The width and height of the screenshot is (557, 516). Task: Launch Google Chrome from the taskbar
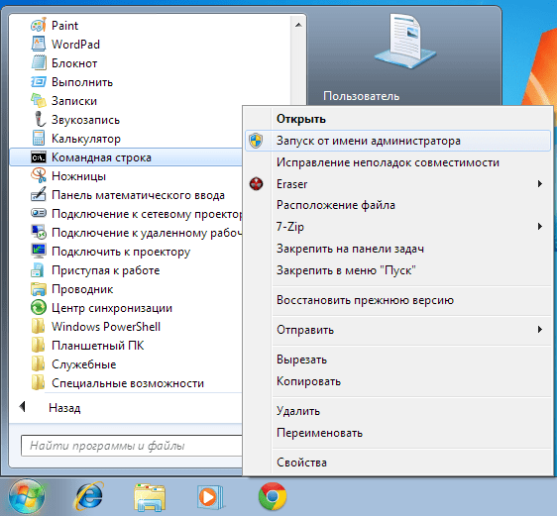(x=273, y=496)
